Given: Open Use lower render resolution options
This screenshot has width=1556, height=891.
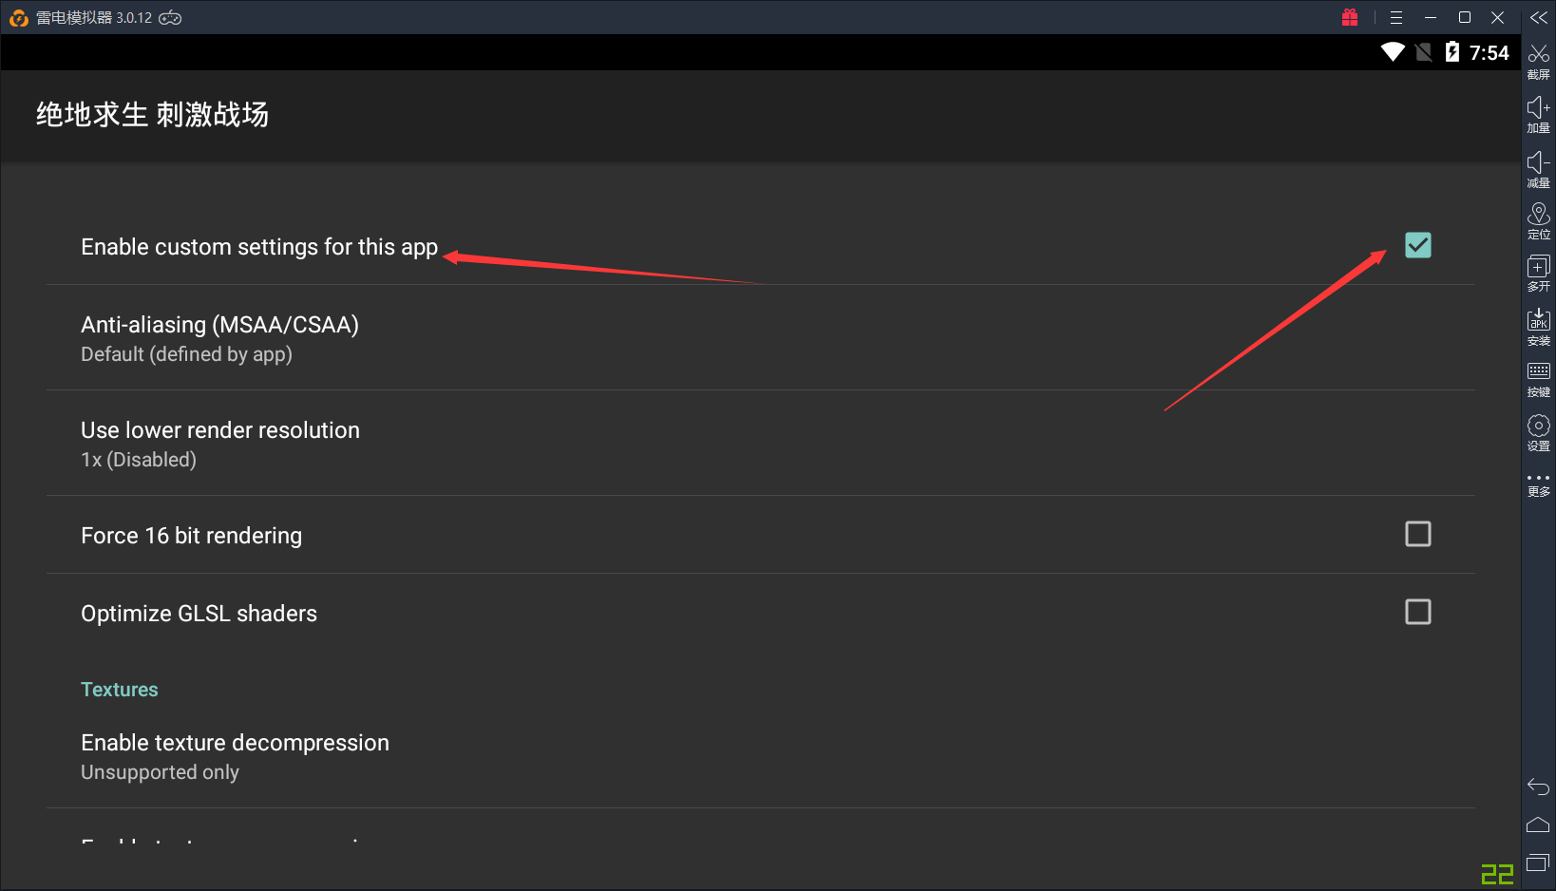Looking at the screenshot, I should click(219, 444).
